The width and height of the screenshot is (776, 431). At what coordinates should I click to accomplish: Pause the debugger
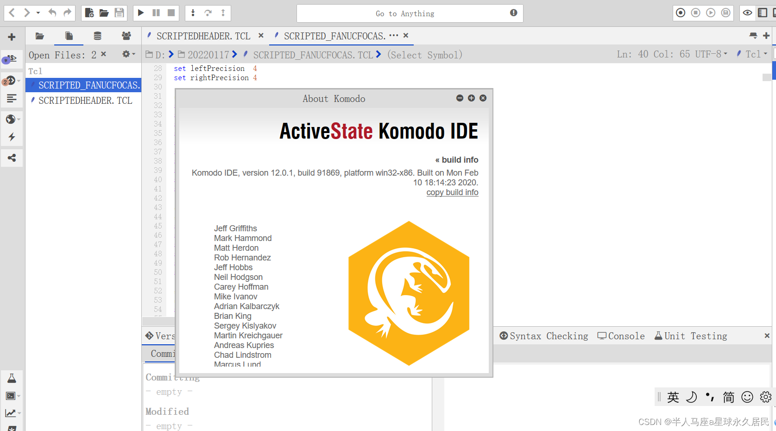click(x=156, y=13)
